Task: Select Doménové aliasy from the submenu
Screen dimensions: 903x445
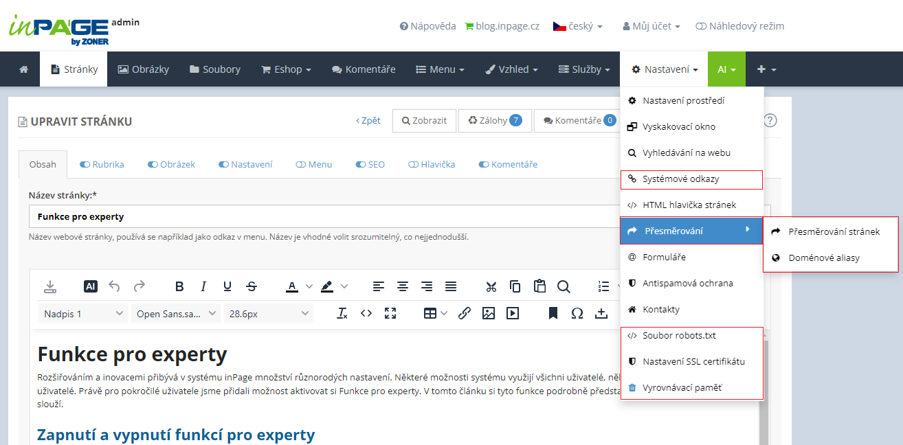Action: (823, 258)
